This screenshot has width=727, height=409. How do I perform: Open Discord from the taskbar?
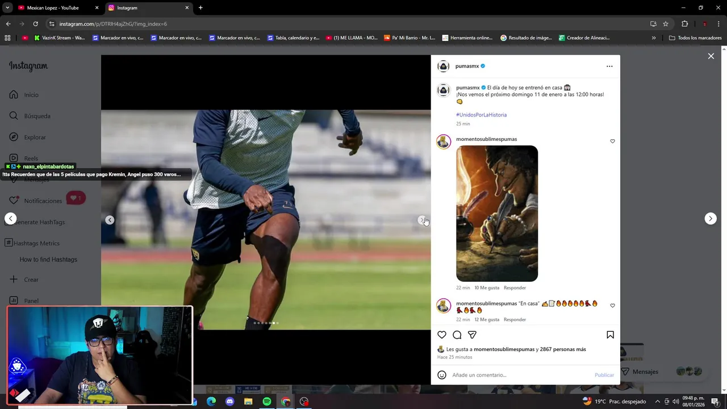pos(229,402)
